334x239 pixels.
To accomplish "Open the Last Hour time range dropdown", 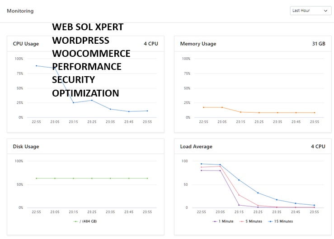I will coord(310,11).
